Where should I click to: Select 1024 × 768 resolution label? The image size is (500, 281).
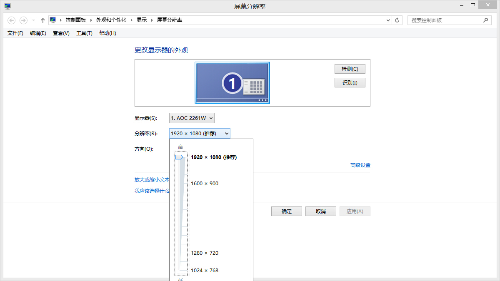click(205, 271)
